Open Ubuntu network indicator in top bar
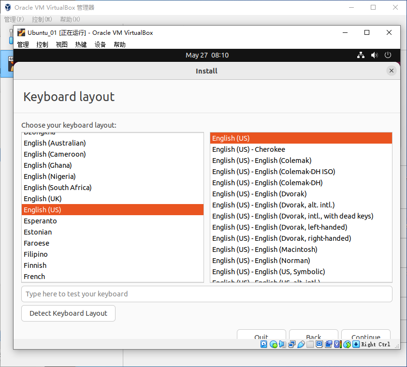407x367 pixels. pos(361,55)
